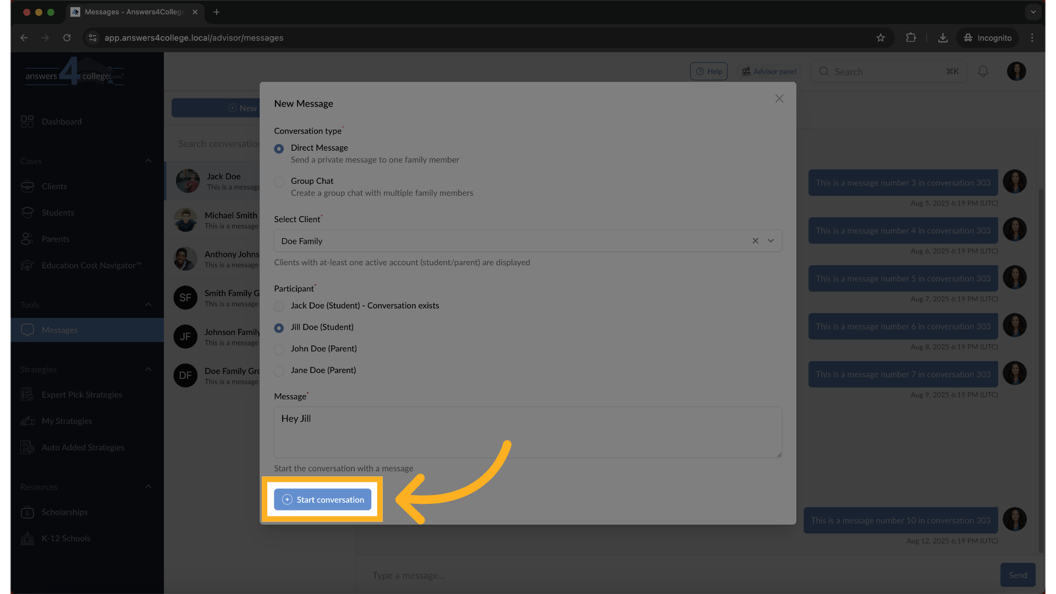Open the Advisor panel link
This screenshot has height=594, width=1056.
pyautogui.click(x=769, y=71)
